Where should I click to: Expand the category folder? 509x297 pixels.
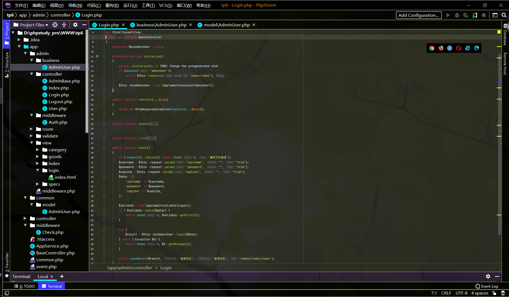pyautogui.click(x=38, y=150)
